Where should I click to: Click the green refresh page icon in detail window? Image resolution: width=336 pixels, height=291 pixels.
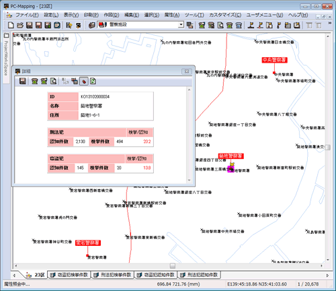[x=93, y=81]
